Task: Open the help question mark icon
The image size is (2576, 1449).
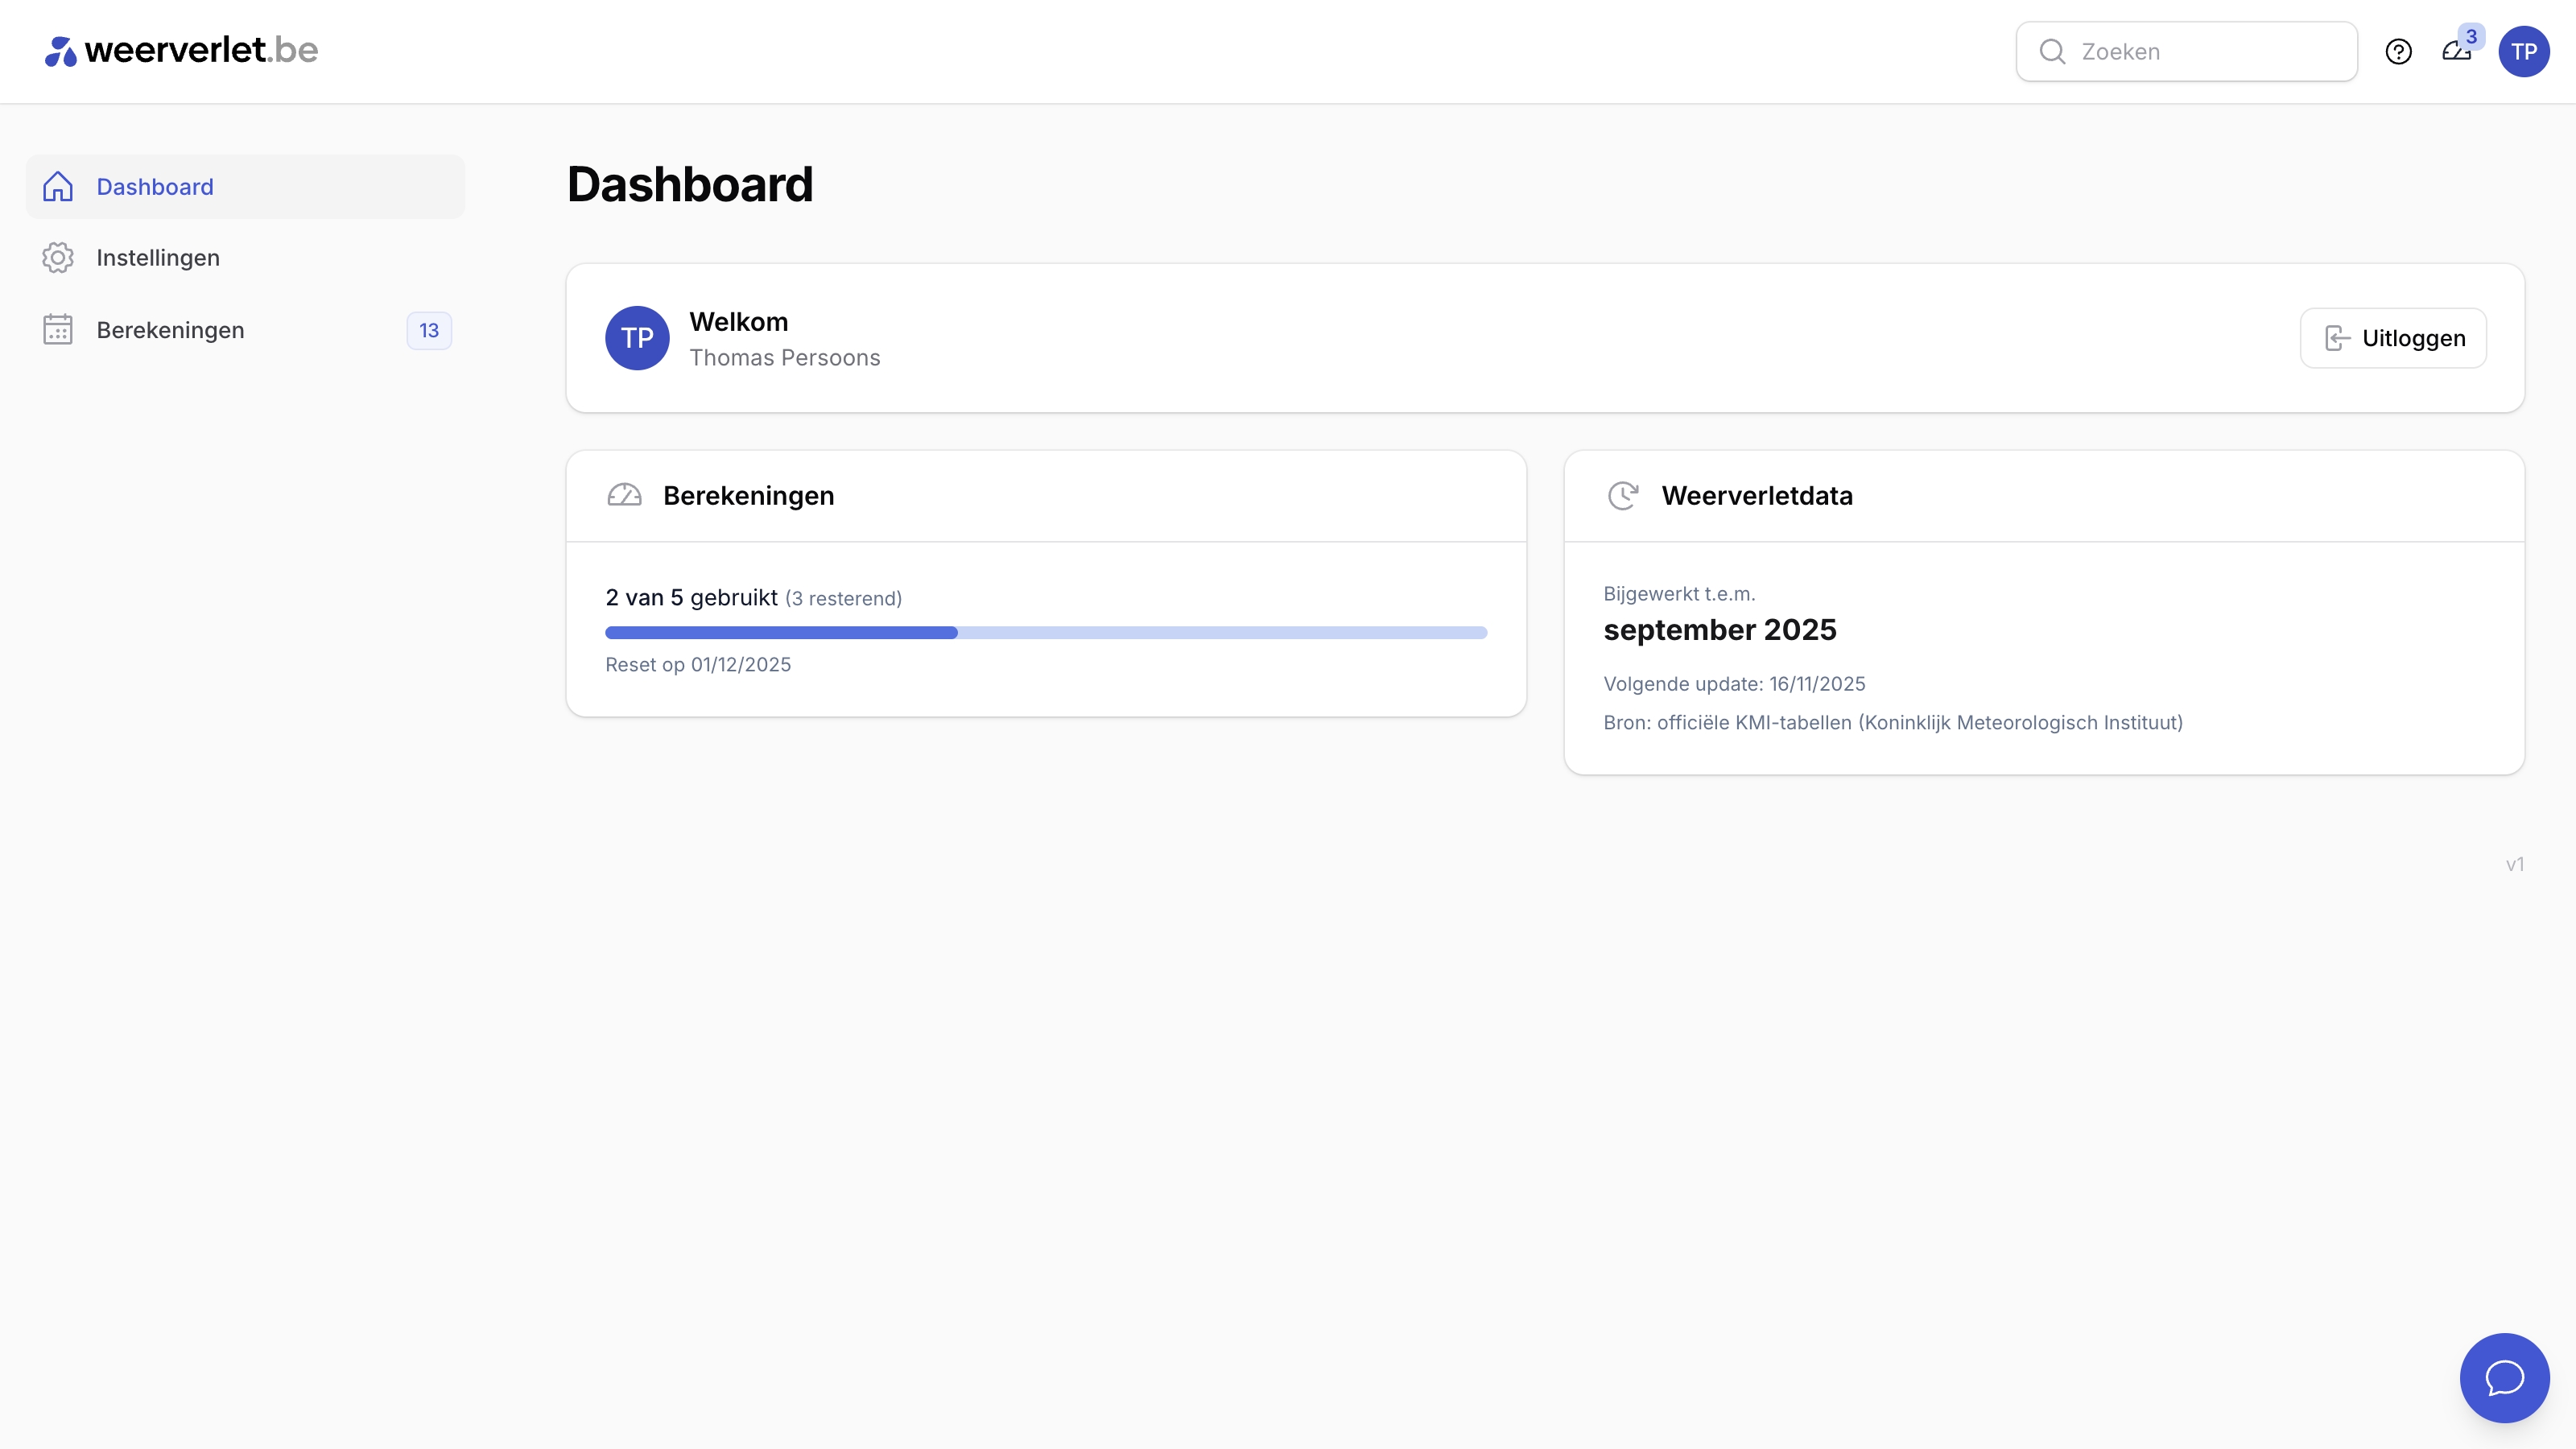Action: (2398, 52)
